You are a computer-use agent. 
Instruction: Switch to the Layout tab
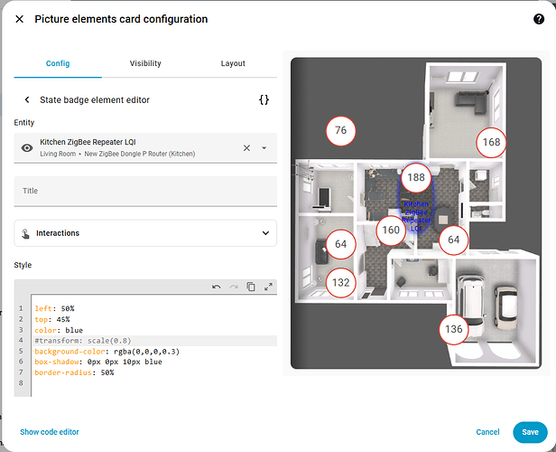(233, 63)
